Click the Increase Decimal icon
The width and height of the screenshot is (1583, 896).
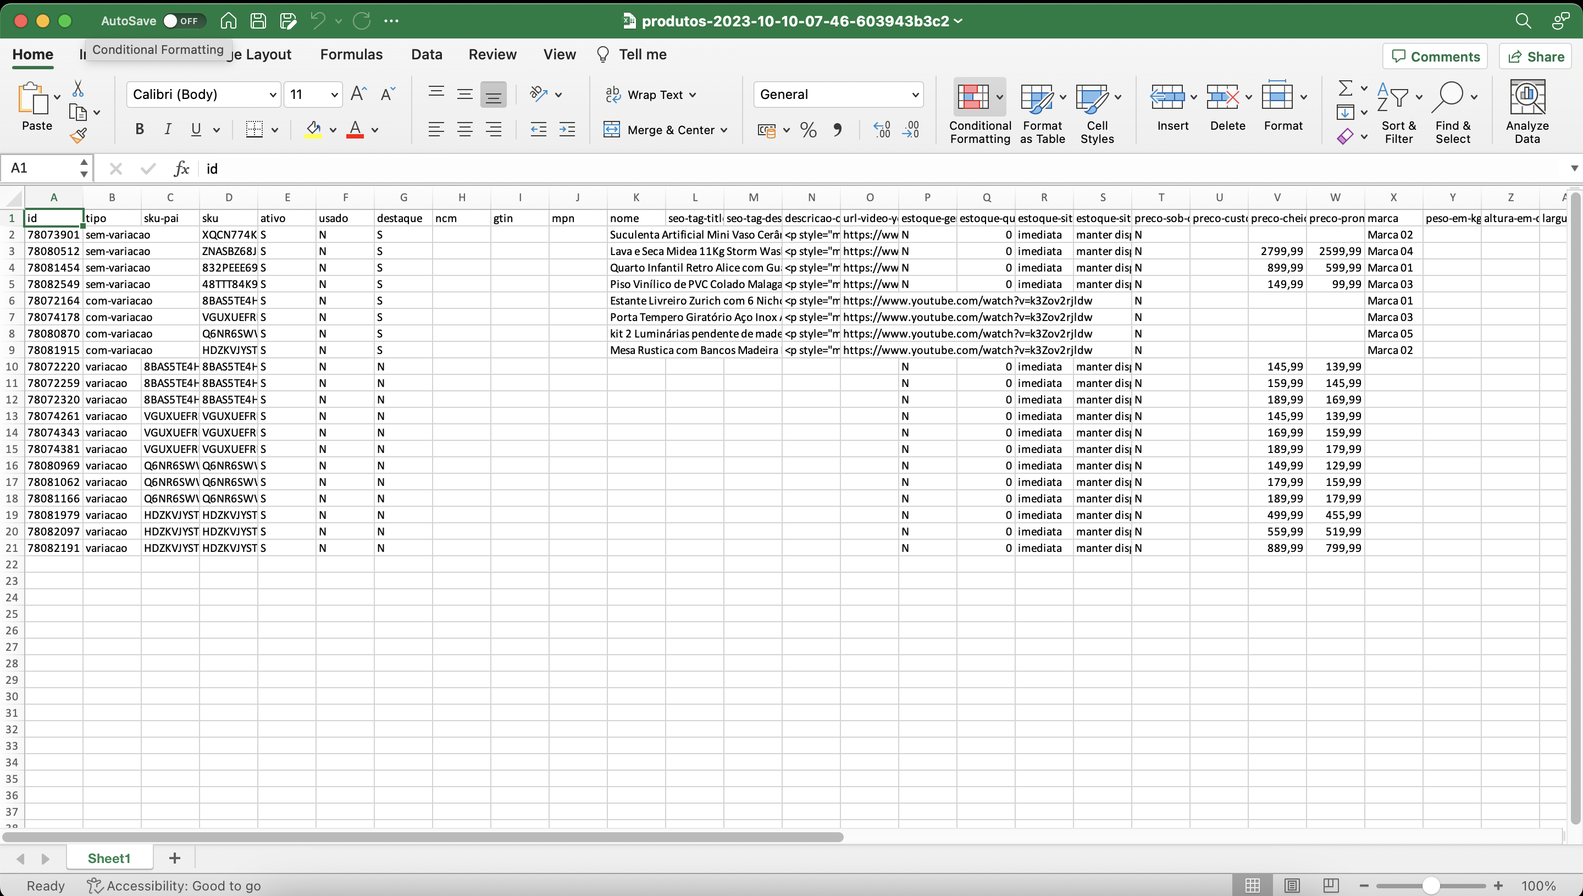[882, 130]
